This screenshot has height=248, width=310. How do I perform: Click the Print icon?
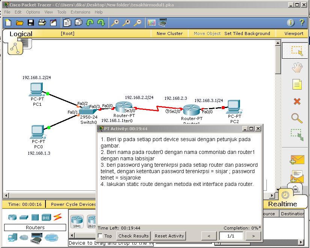(x=42, y=22)
